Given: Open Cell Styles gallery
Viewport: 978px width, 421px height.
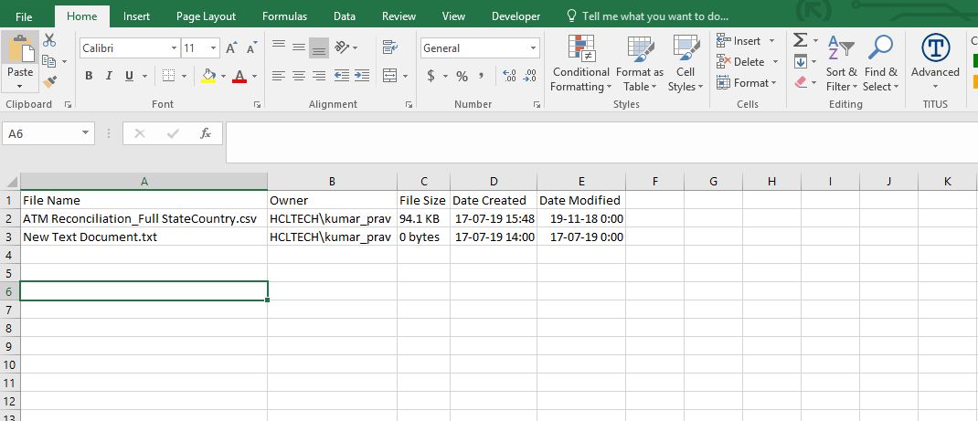Looking at the screenshot, I should point(686,64).
